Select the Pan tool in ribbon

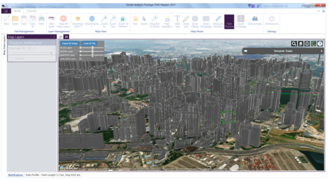point(135,21)
